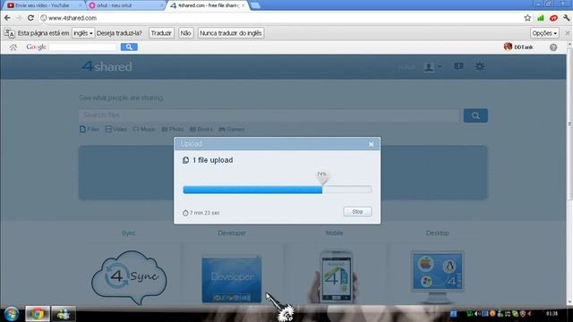Open the DDTank toolbar shortcut
The height and width of the screenshot is (322, 573).
point(518,47)
